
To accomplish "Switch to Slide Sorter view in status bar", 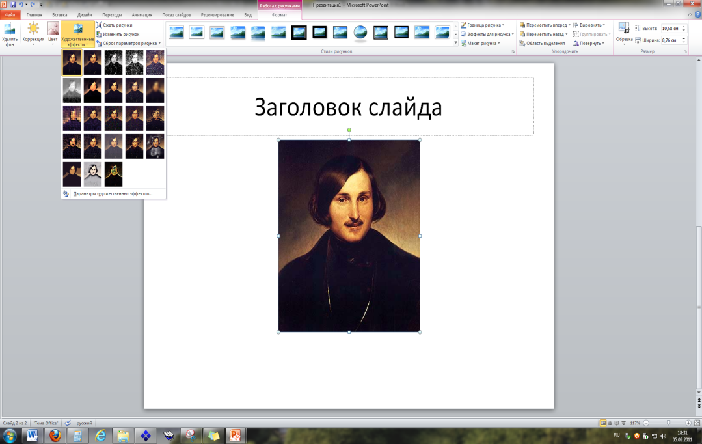I will click(x=610, y=423).
